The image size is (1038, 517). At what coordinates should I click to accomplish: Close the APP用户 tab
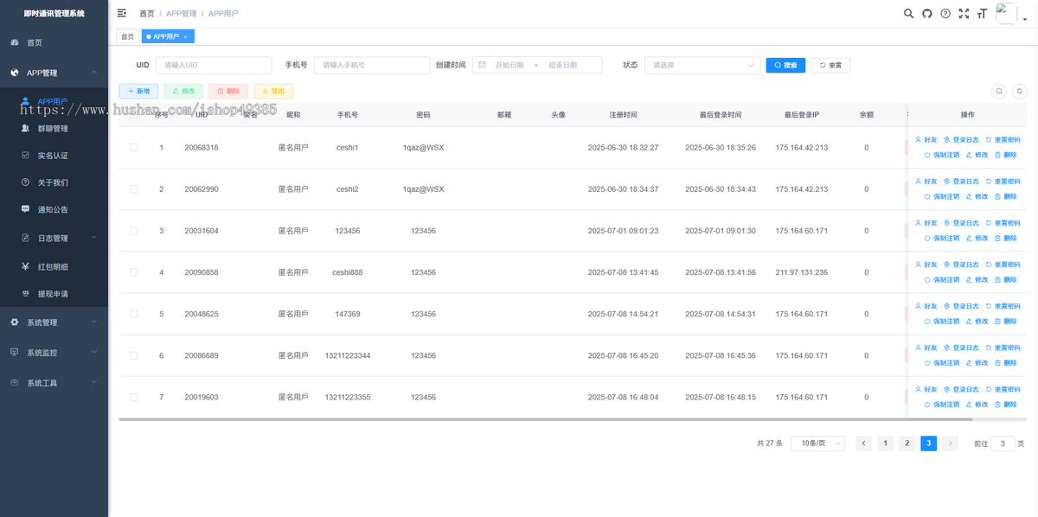(x=185, y=36)
